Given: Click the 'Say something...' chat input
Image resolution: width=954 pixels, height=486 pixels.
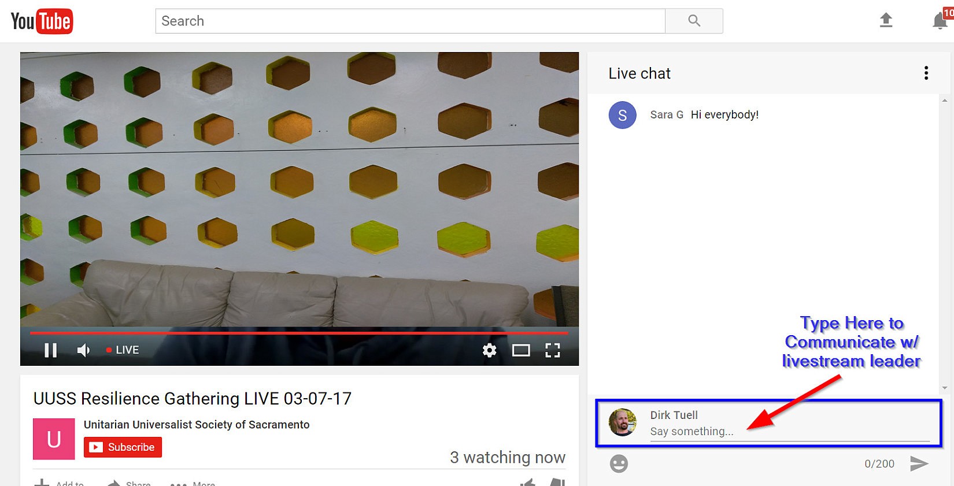Looking at the screenshot, I should 790,432.
